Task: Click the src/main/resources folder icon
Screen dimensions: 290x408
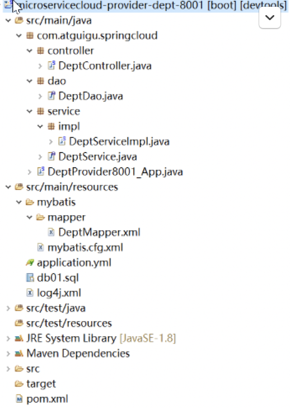Action: (x=19, y=187)
